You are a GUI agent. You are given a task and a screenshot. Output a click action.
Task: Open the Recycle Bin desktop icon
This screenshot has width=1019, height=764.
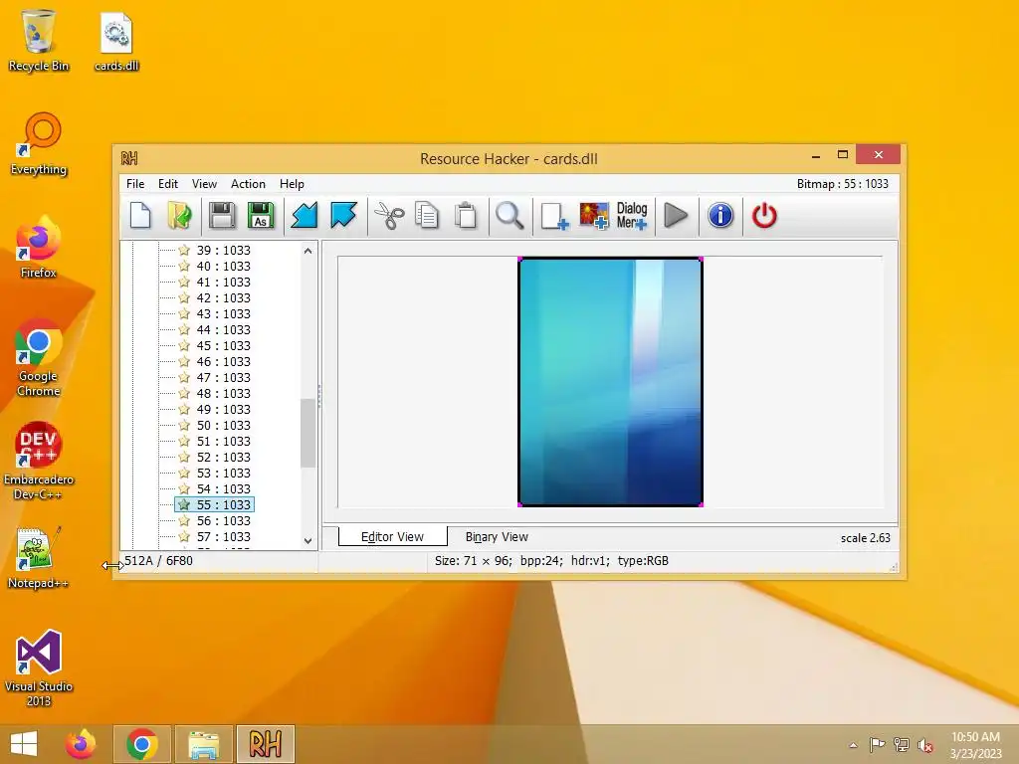point(39,40)
